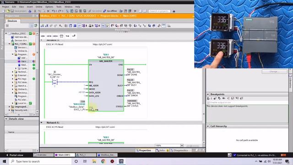Open the zoom level dropdown

[182, 146]
